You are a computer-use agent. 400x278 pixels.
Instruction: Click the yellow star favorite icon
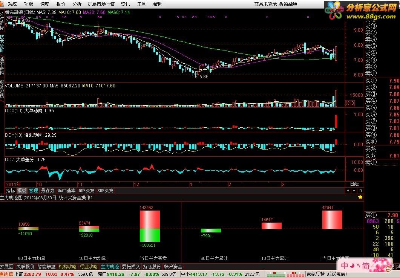coord(360,197)
